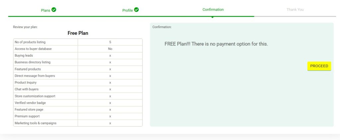Viewport: 340px width, 140px height.
Task: Click the 'Verified vendor badge' row label
Action: click(x=30, y=103)
